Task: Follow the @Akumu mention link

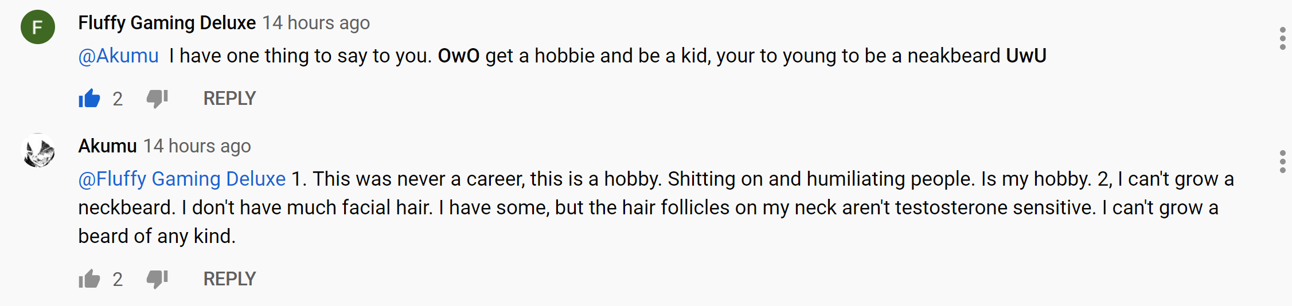Action: [118, 56]
